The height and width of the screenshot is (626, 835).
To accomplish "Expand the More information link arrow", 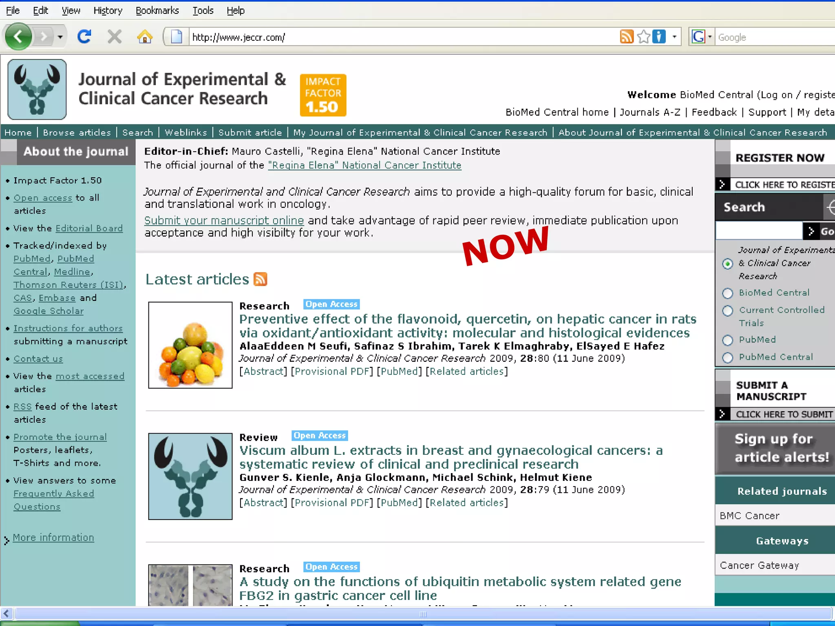I will pyautogui.click(x=7, y=540).
